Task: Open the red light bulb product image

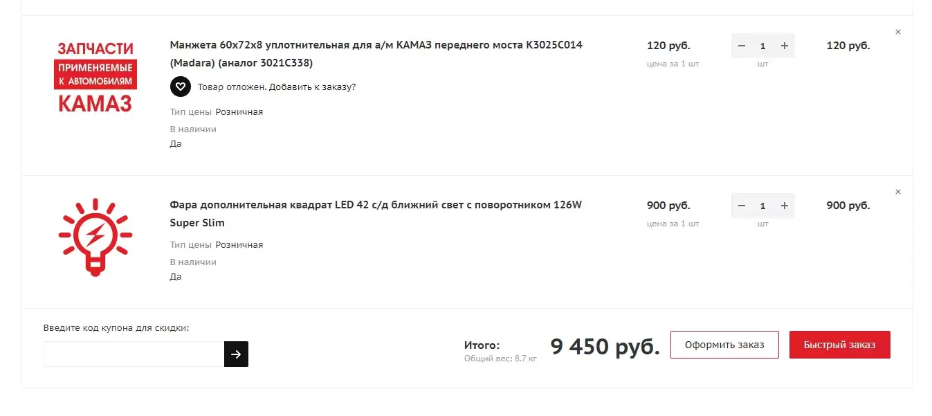Action: point(95,237)
